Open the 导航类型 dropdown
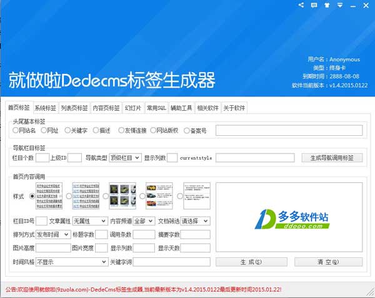 (x=125, y=158)
